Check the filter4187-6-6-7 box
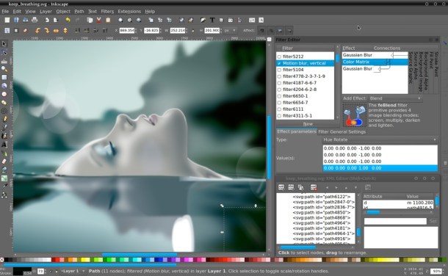The width and height of the screenshot is (448, 276). pos(279,83)
